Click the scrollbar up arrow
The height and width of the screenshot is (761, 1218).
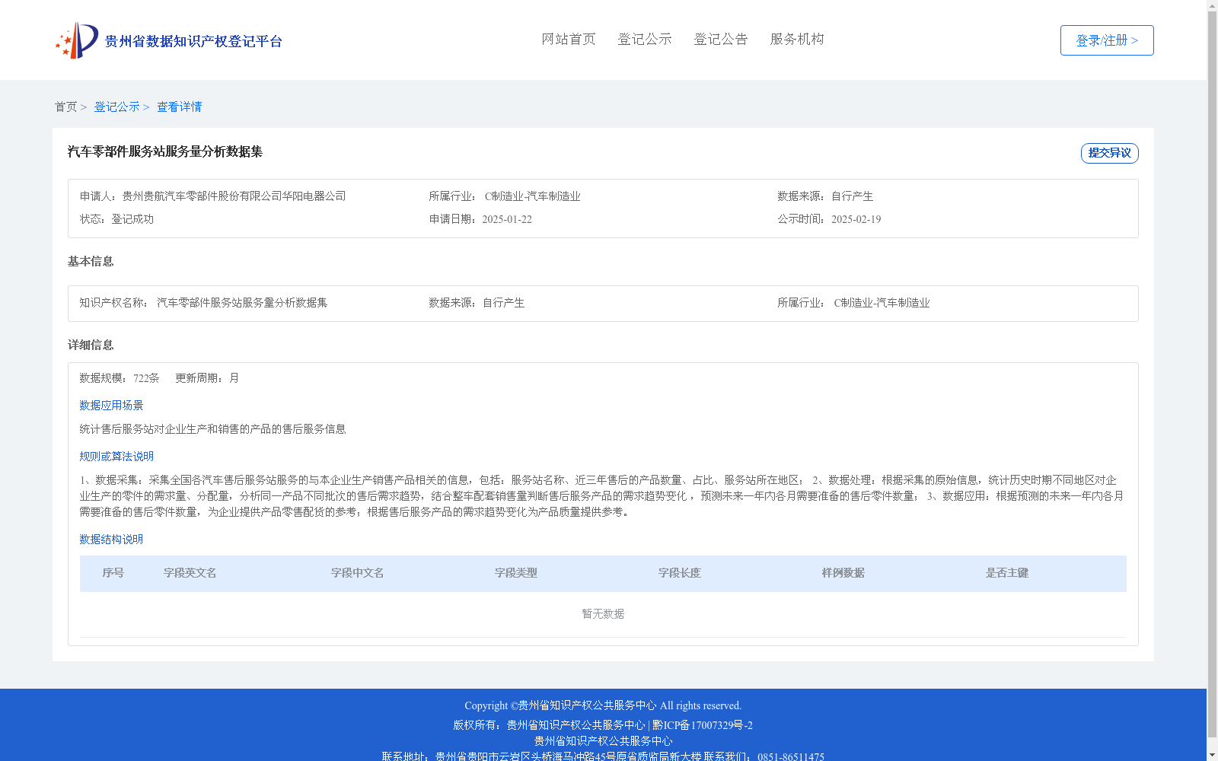[1212, 5]
